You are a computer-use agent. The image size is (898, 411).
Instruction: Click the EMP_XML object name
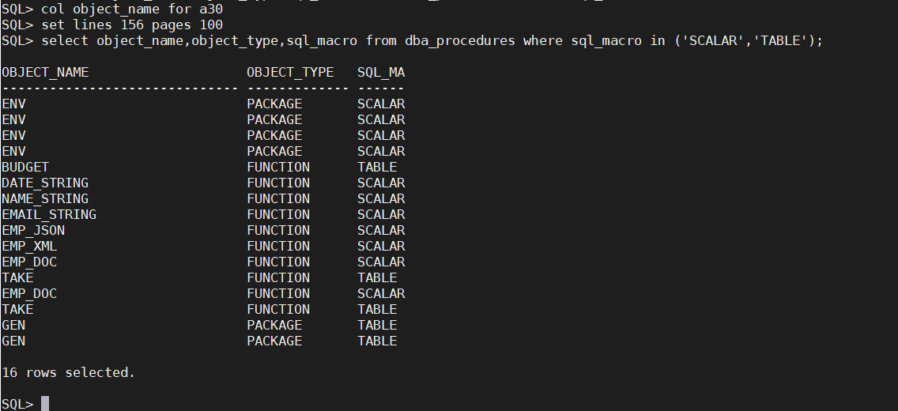tap(29, 246)
